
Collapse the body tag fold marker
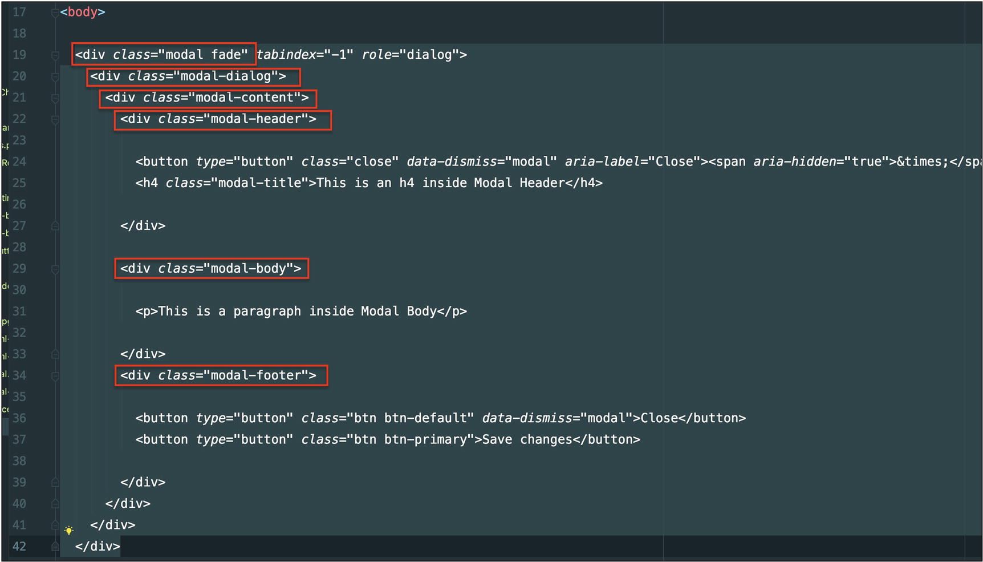coord(55,13)
